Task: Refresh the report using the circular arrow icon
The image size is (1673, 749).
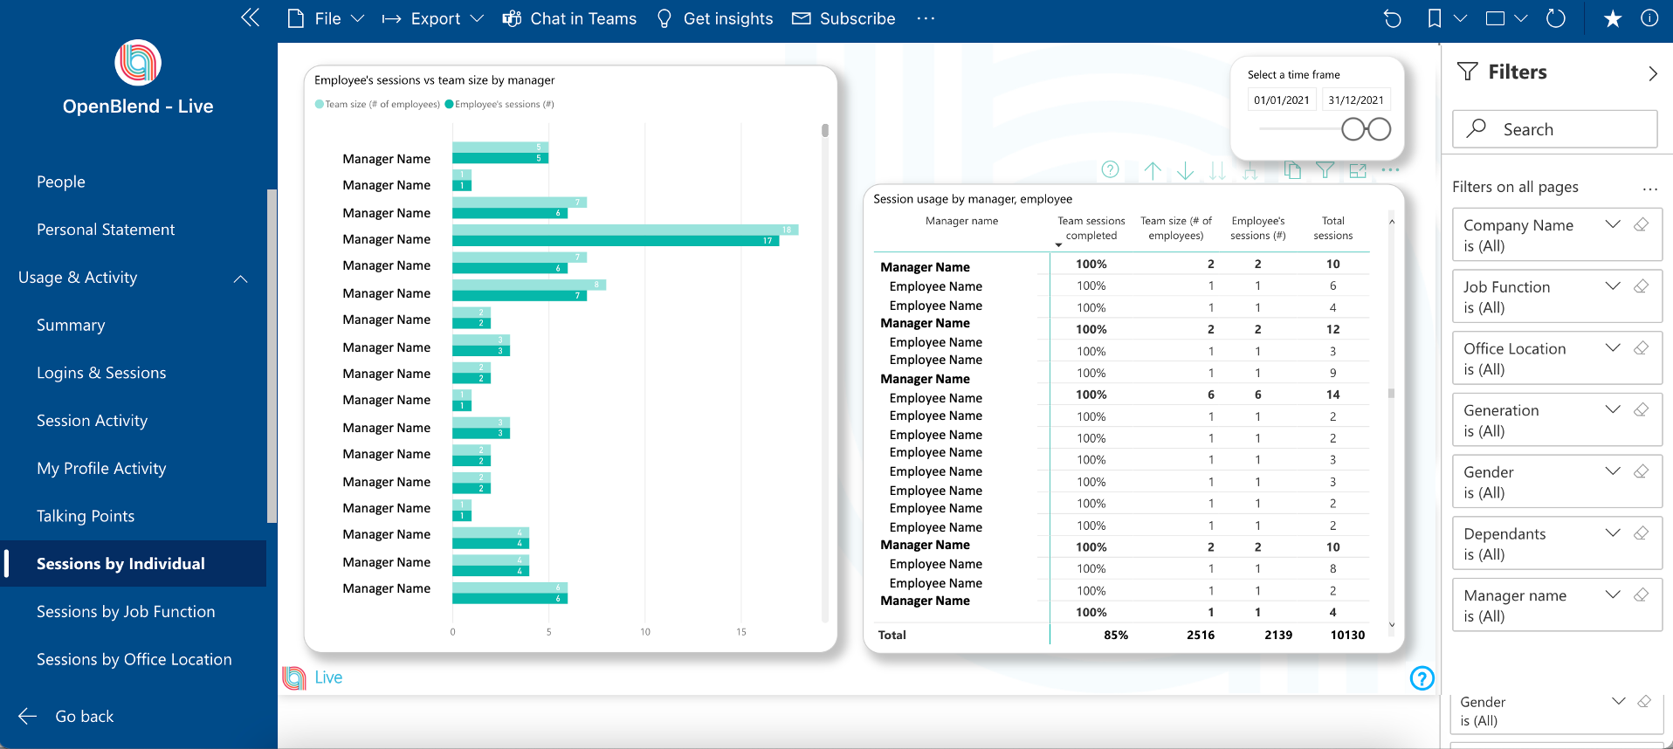Action: click(1556, 18)
